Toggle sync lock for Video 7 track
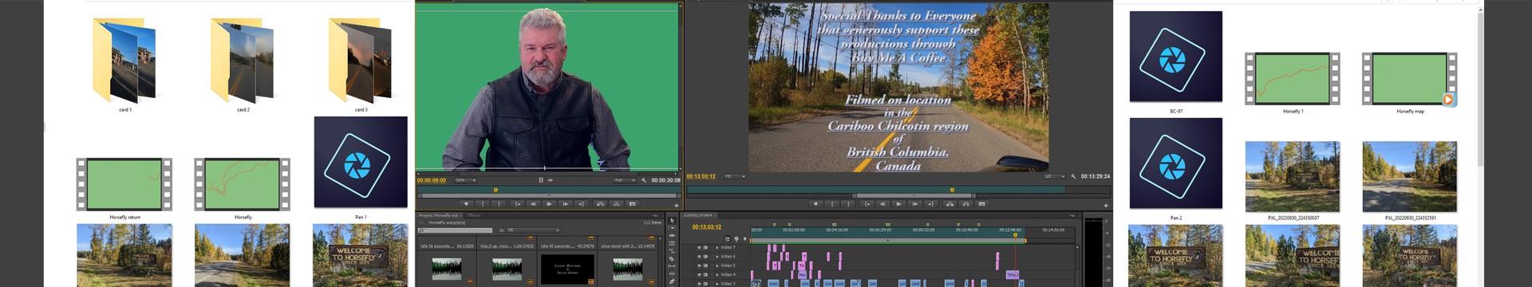This screenshot has width=1532, height=287. tap(705, 247)
